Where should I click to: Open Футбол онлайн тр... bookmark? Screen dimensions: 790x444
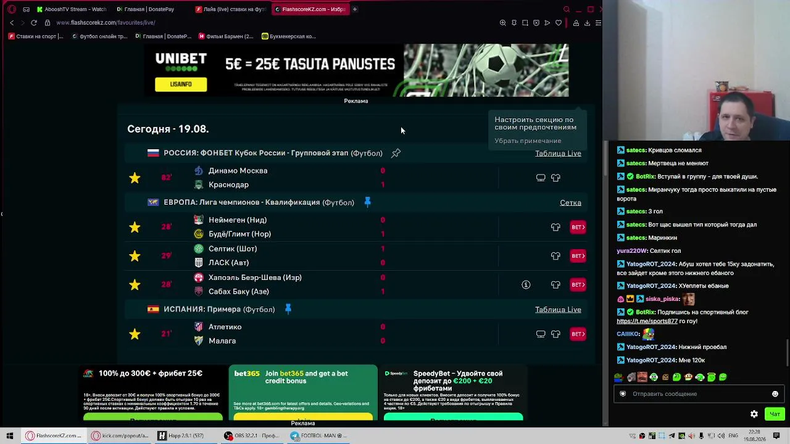coord(99,36)
